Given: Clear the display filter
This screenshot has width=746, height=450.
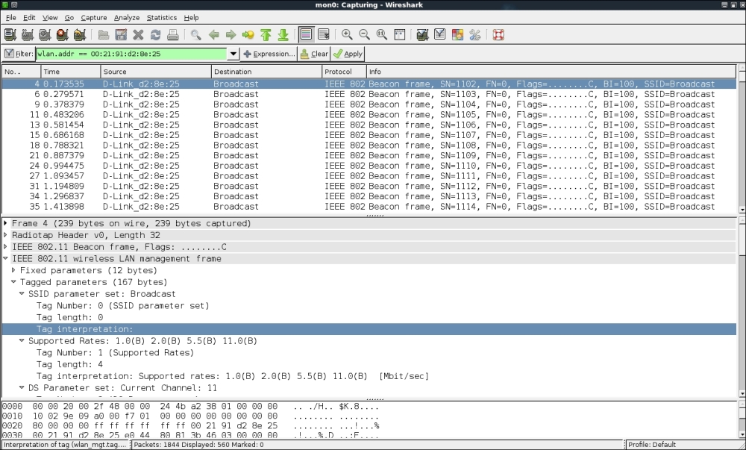Looking at the screenshot, I should 314,54.
